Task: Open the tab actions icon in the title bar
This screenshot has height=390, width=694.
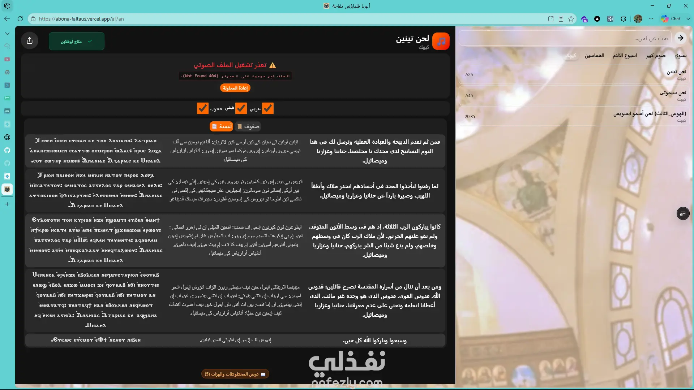Action: 7,6
